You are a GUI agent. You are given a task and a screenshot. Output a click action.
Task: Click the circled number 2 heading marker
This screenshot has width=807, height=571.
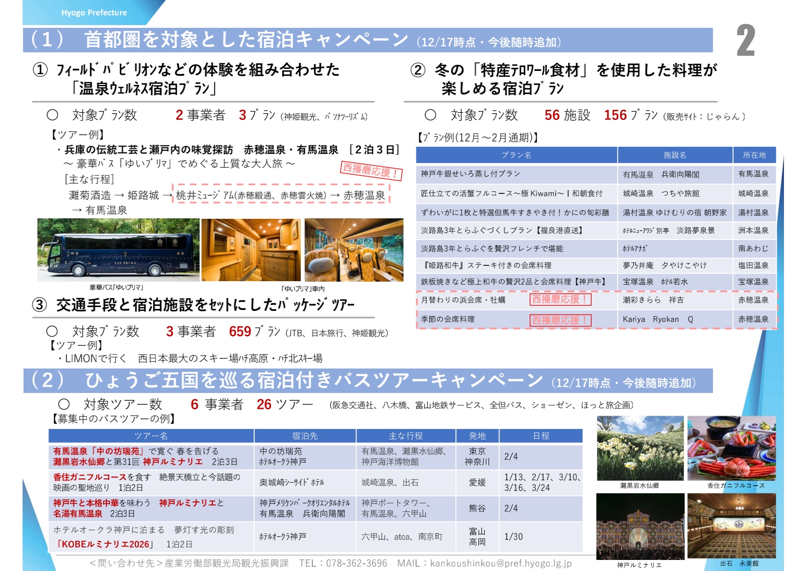click(418, 71)
